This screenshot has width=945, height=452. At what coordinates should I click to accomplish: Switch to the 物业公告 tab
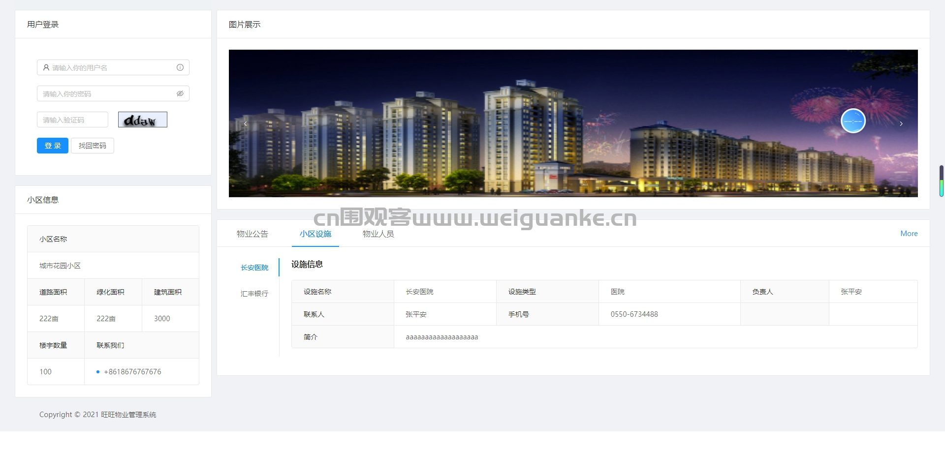pos(252,234)
